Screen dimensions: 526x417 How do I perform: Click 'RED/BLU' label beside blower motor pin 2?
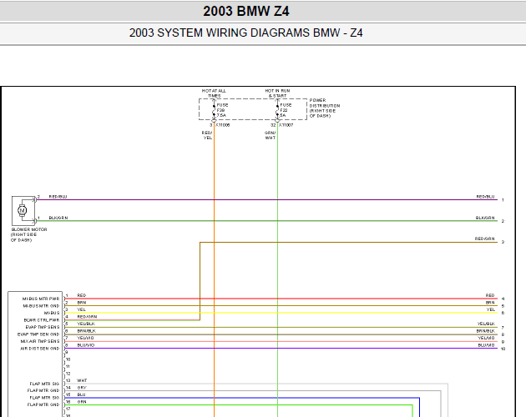click(x=58, y=197)
